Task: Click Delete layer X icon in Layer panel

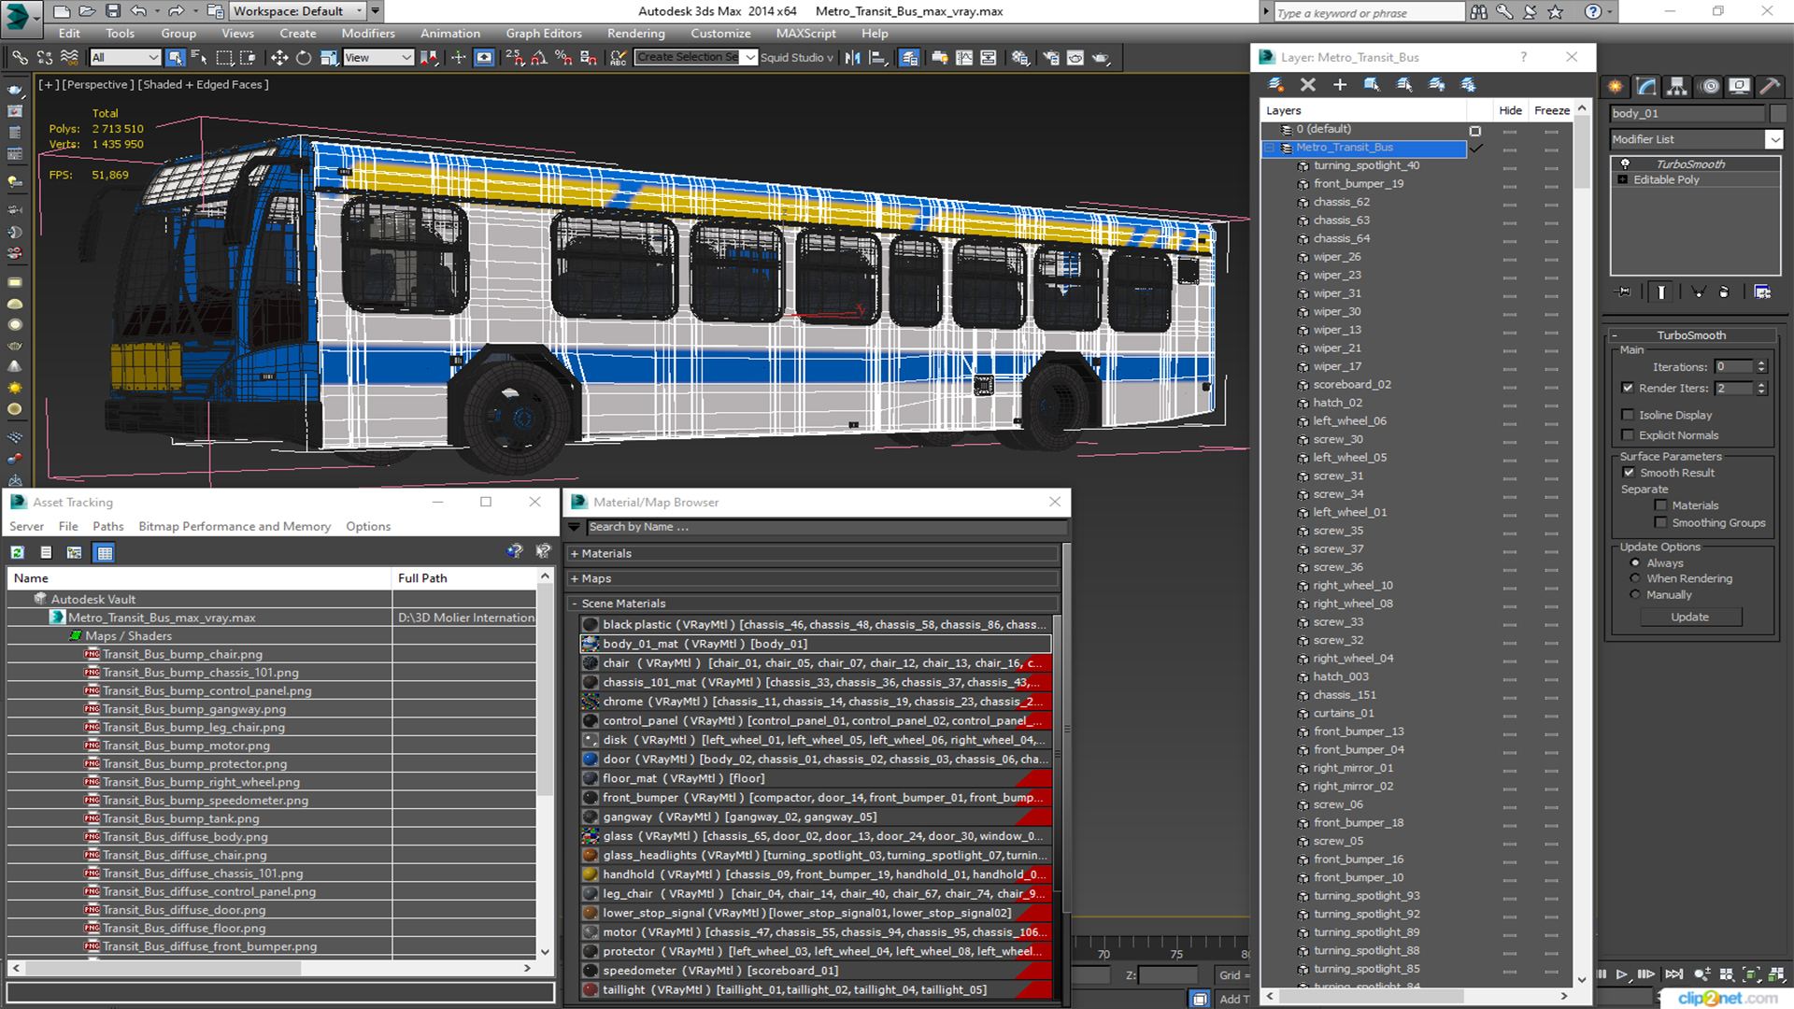Action: point(1308,85)
